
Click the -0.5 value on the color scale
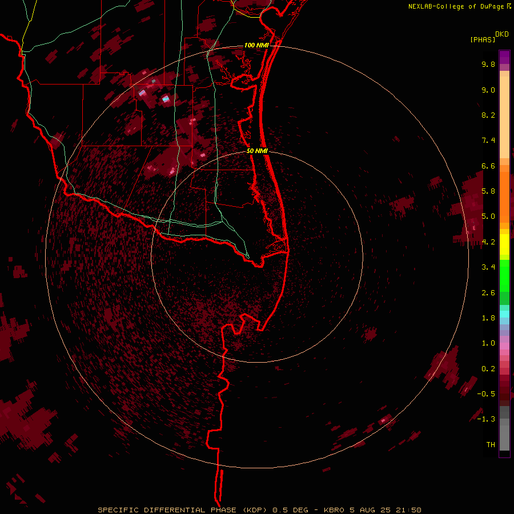tap(486, 394)
